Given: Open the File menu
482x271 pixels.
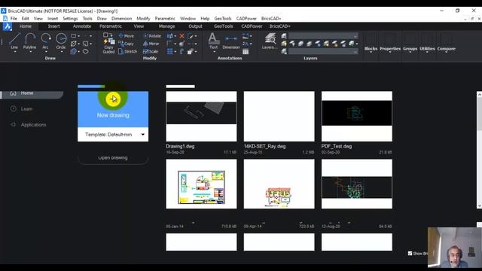Looking at the screenshot, I should point(14,18).
